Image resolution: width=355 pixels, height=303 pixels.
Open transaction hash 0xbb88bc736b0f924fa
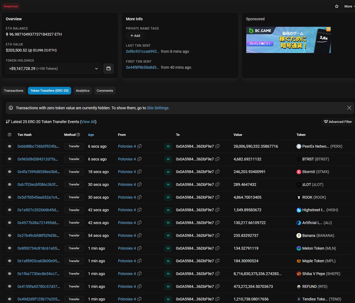point(38,146)
